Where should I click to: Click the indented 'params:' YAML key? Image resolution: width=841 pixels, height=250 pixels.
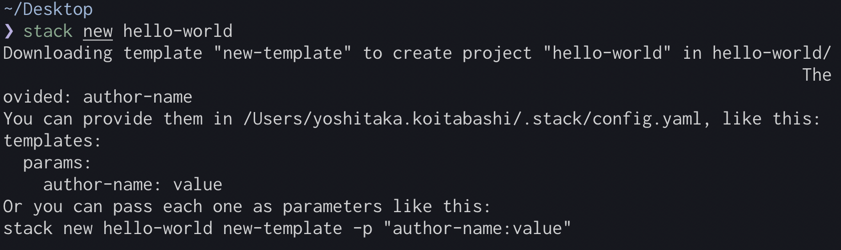[58, 163]
